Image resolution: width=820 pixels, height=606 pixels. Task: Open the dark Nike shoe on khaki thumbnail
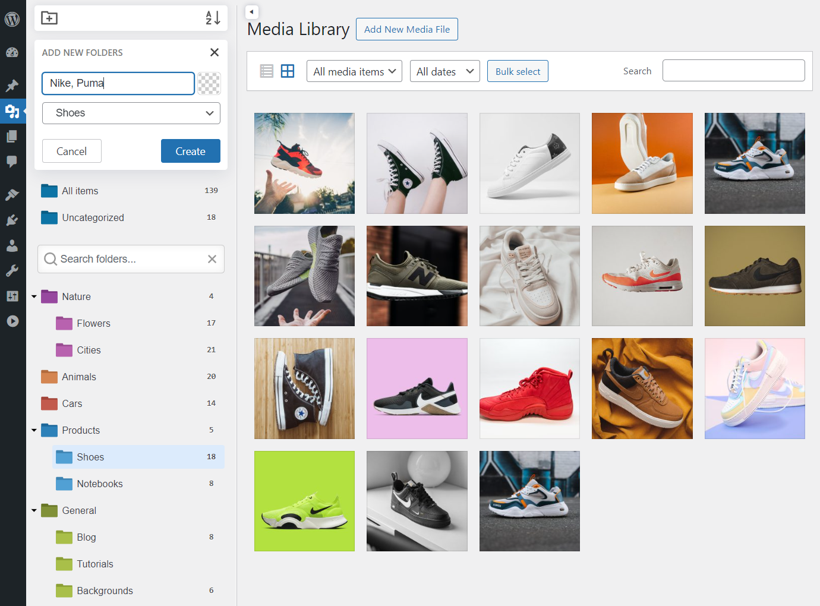click(755, 276)
